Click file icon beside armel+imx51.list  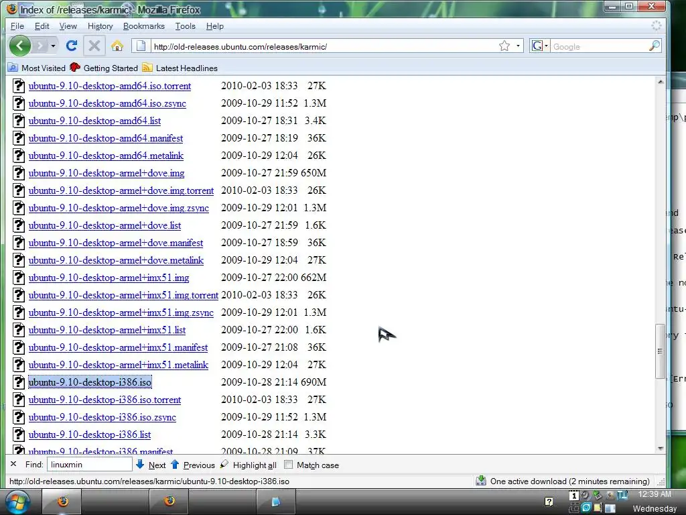click(x=18, y=330)
